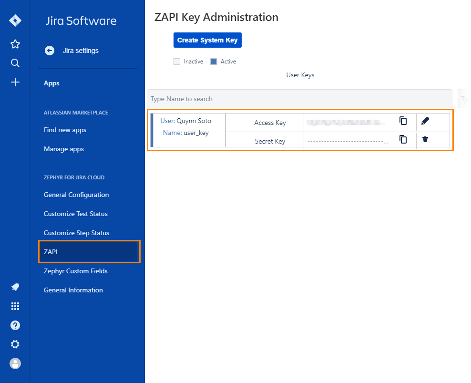This screenshot has width=471, height=383.
Task: Open General Configuration page
Action: [76, 195]
